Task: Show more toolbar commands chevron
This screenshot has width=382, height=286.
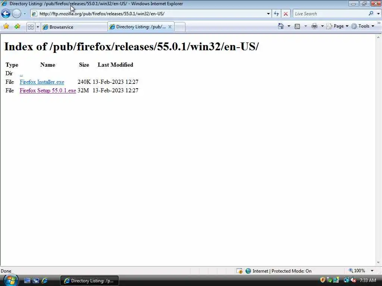Action: point(379,23)
